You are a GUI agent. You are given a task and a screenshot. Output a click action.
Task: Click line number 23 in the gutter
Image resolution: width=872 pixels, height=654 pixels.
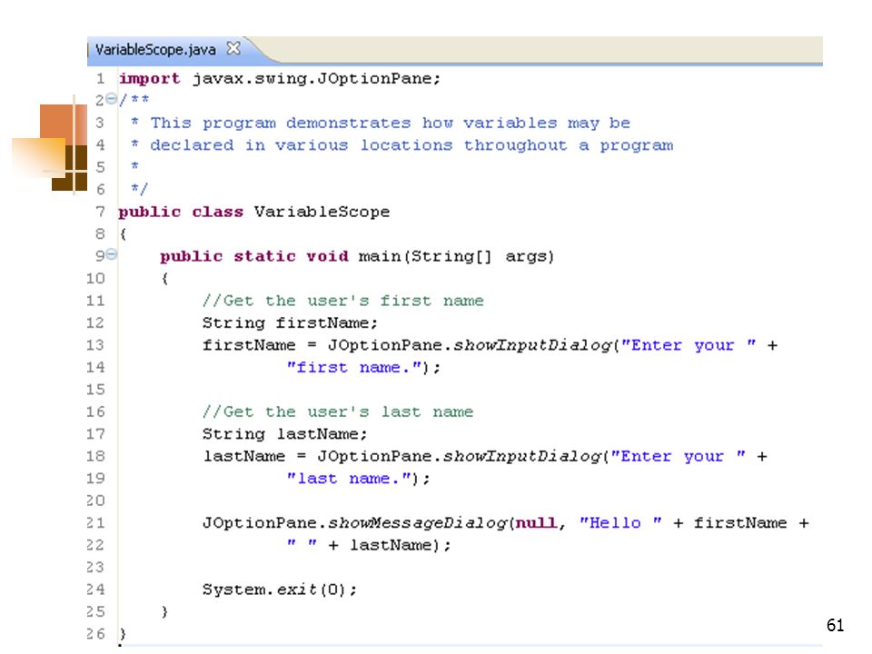pyautogui.click(x=95, y=568)
